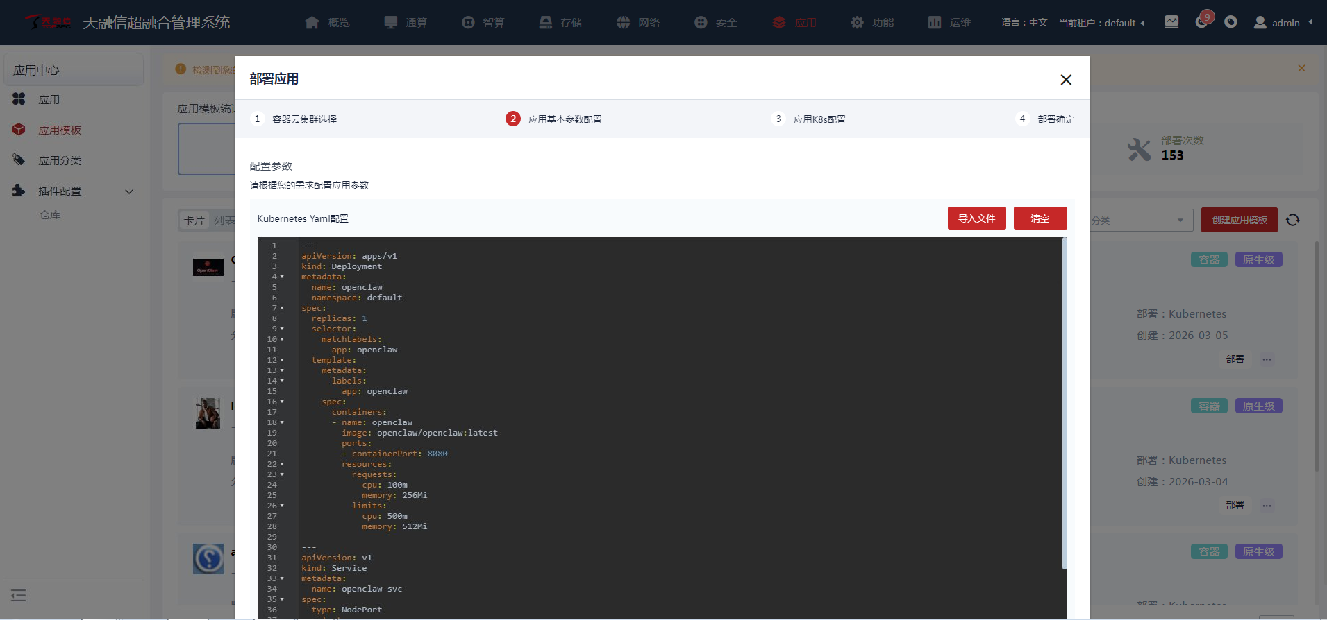Image resolution: width=1327 pixels, height=620 pixels.
Task: Close the 部署应用 dialog
Action: (1066, 80)
